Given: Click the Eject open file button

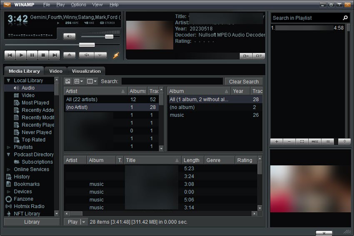Looking at the screenshot, I should pos(69,55).
